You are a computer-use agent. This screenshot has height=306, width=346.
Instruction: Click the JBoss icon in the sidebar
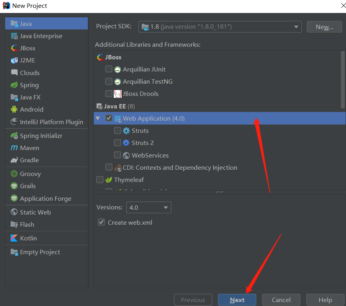coord(14,48)
